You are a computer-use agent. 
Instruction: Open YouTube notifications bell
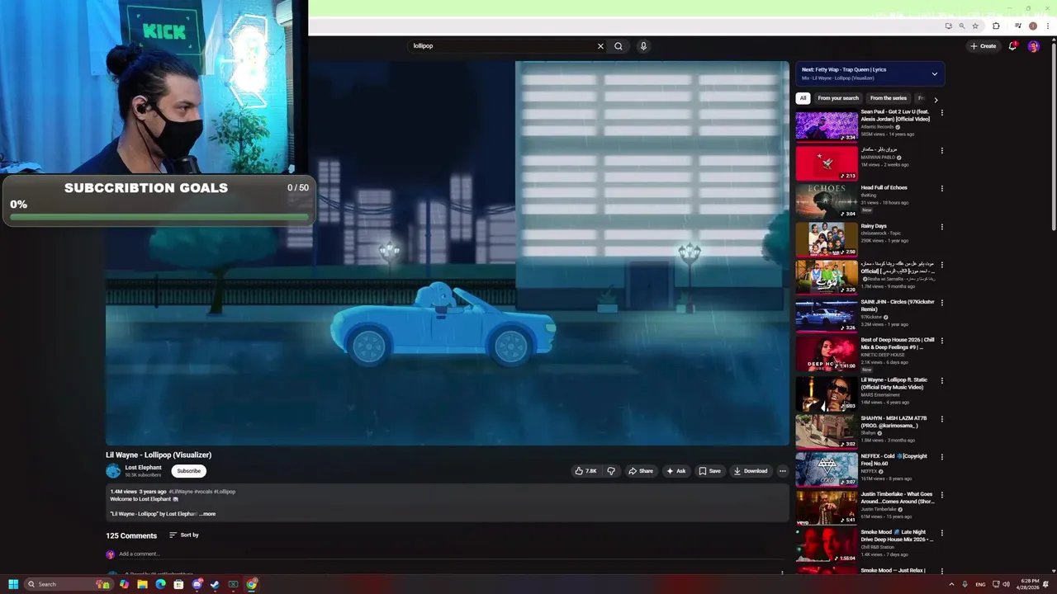(x=1012, y=46)
